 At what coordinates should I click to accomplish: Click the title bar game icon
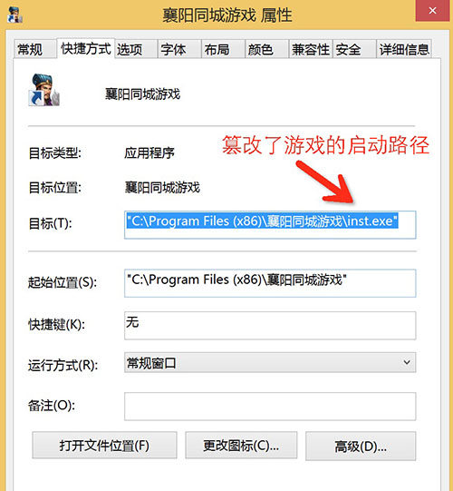click(x=15, y=15)
